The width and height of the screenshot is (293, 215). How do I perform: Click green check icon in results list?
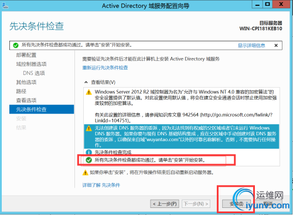coord(89,160)
